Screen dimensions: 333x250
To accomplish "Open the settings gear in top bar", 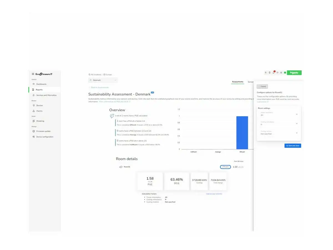I will (x=281, y=73).
